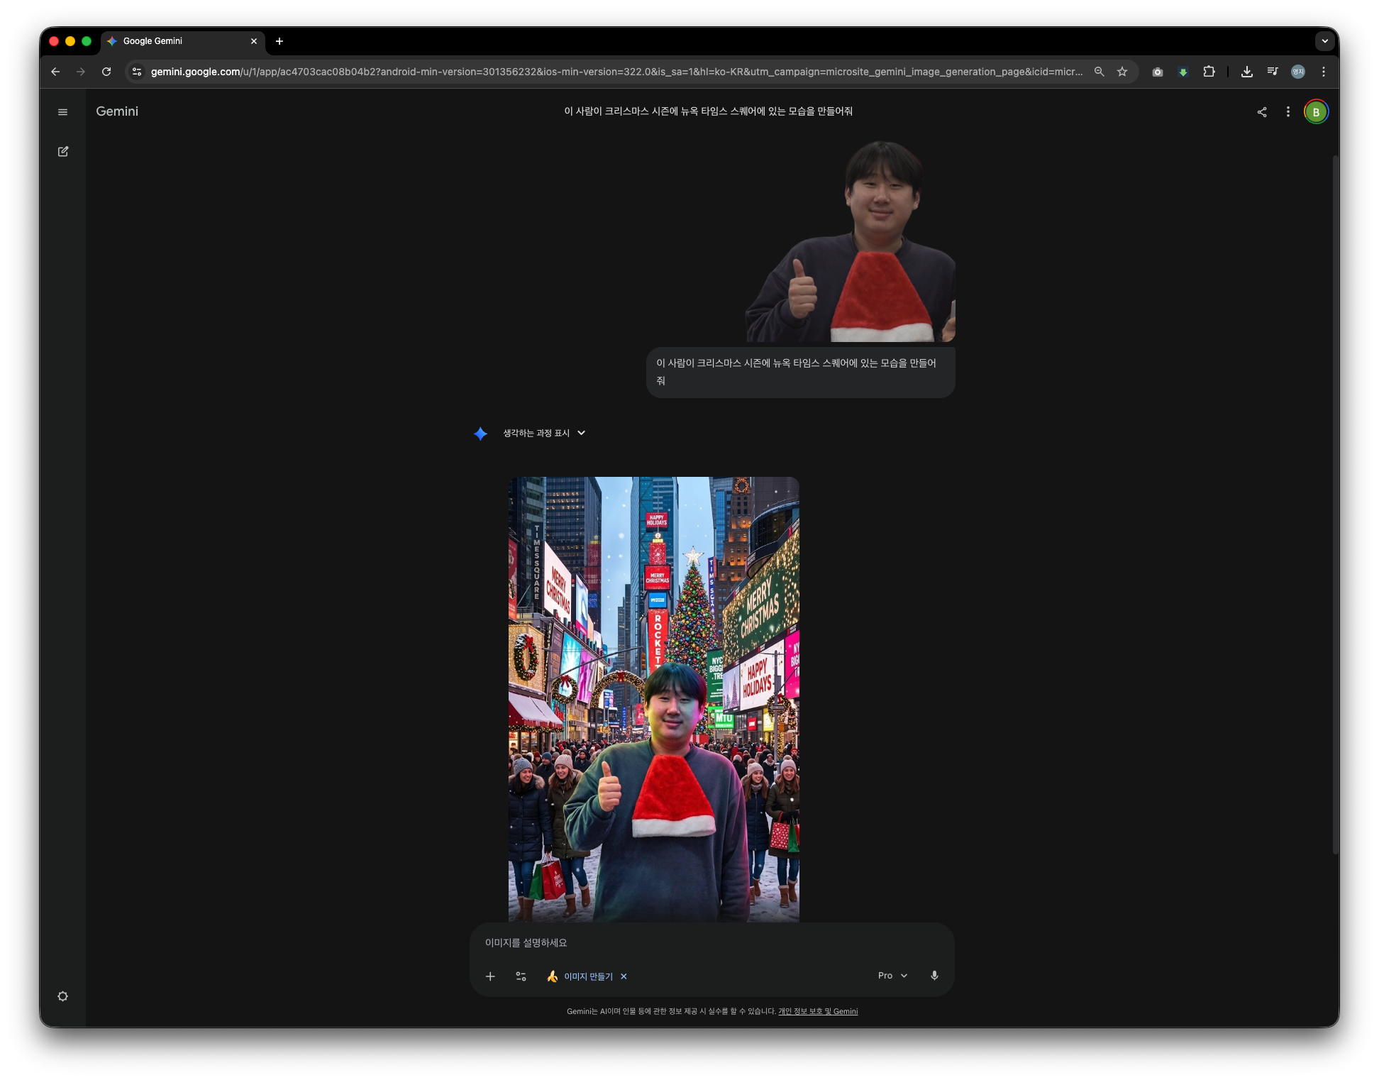Click the plus icon to add files
The image size is (1379, 1080).
[x=490, y=976]
